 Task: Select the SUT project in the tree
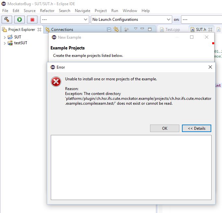18,37
